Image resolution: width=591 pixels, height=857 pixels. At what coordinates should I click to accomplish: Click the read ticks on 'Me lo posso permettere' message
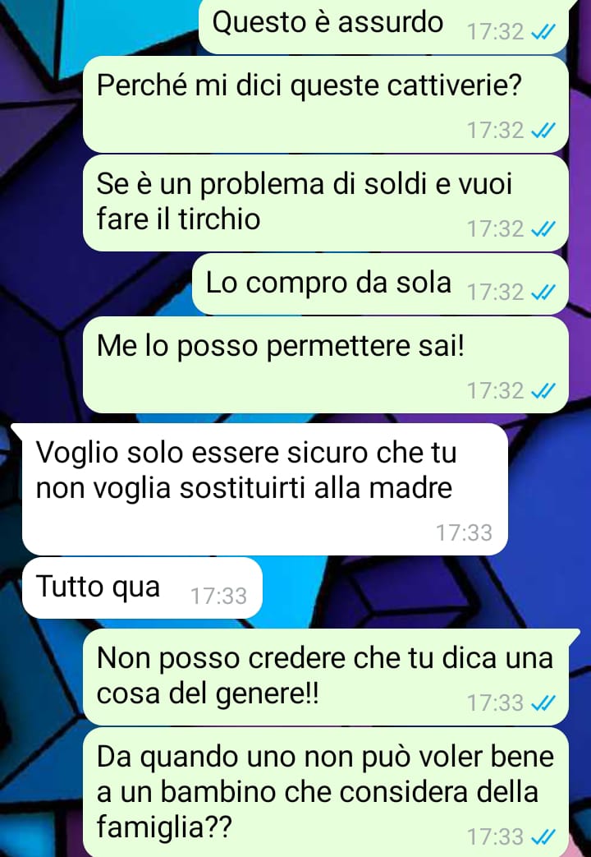(x=543, y=391)
